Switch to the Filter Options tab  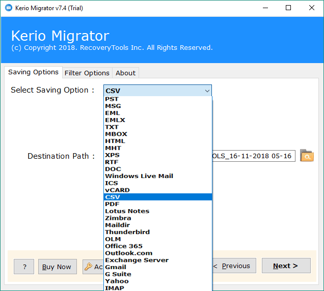pyautogui.click(x=87, y=73)
